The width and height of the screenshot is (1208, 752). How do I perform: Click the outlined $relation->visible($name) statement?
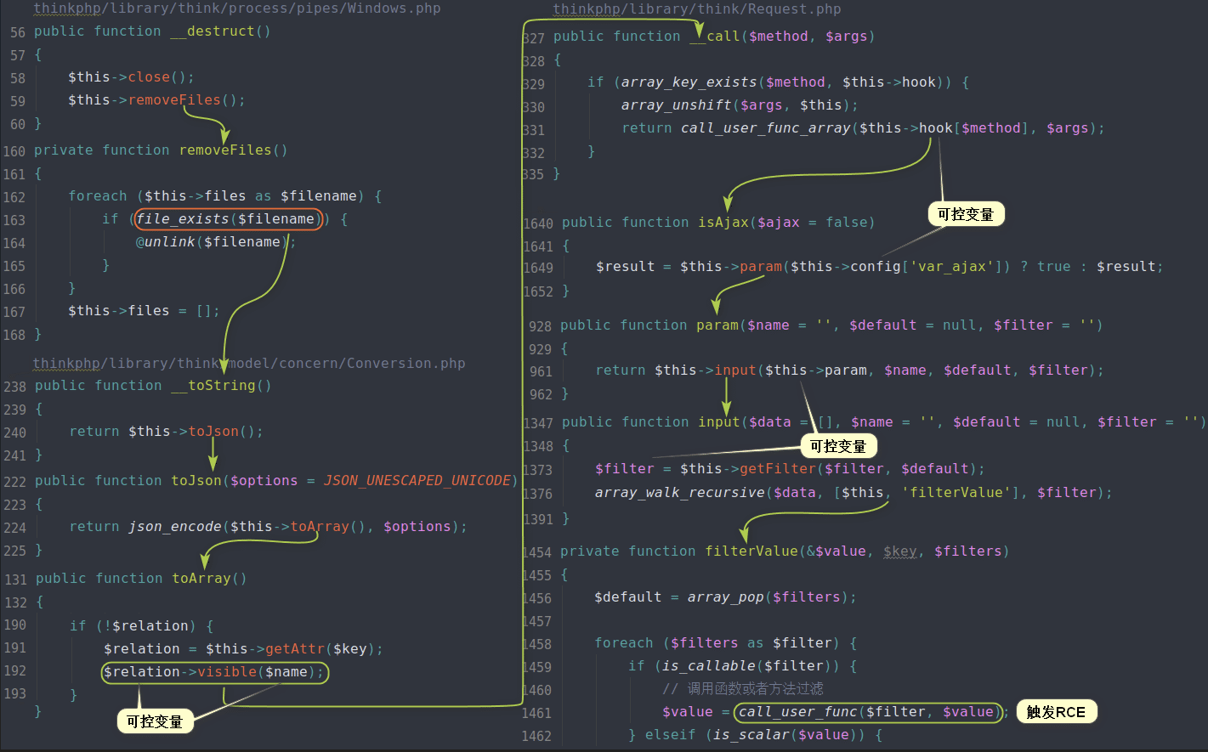coord(213,672)
